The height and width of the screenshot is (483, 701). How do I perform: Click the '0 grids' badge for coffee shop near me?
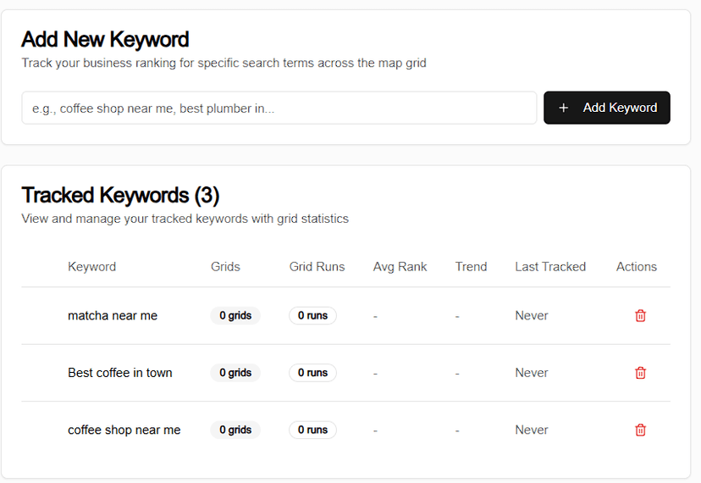click(235, 430)
